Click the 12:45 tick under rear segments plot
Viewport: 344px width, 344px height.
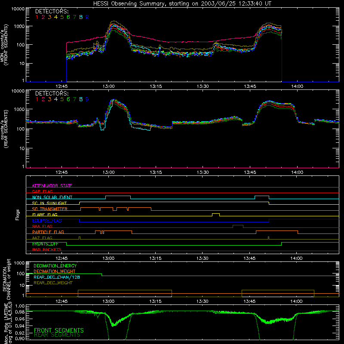[61, 172]
